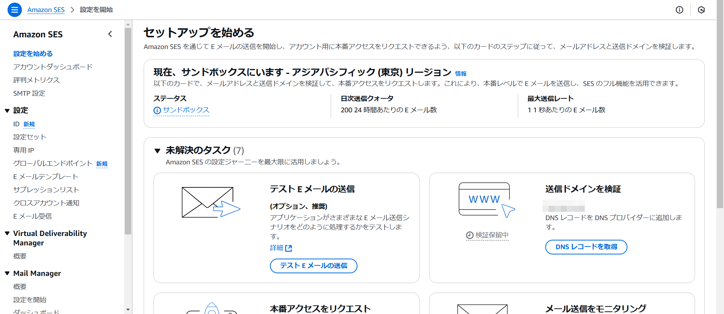This screenshot has width=724, height=314.
Task: Collapse the 未解決のタスク panel
Action: (158, 151)
